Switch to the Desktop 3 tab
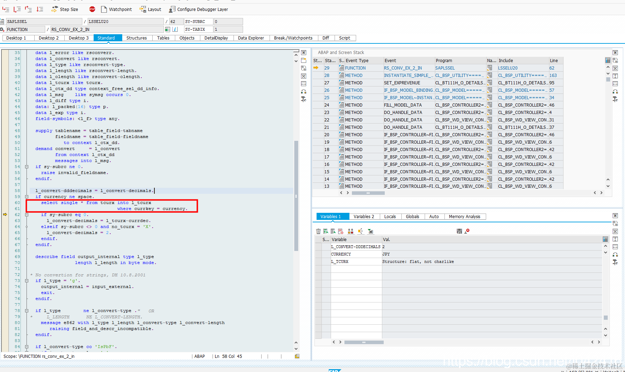 coord(79,38)
